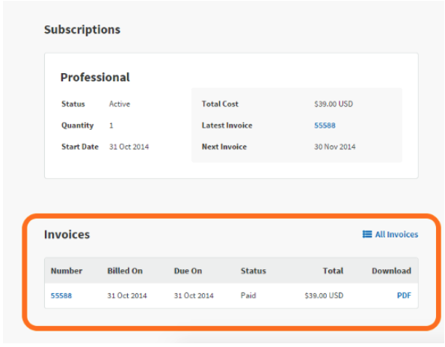Click the list icon beside All Invoices
Image resolution: width=445 pixels, height=347 pixels.
pos(367,234)
